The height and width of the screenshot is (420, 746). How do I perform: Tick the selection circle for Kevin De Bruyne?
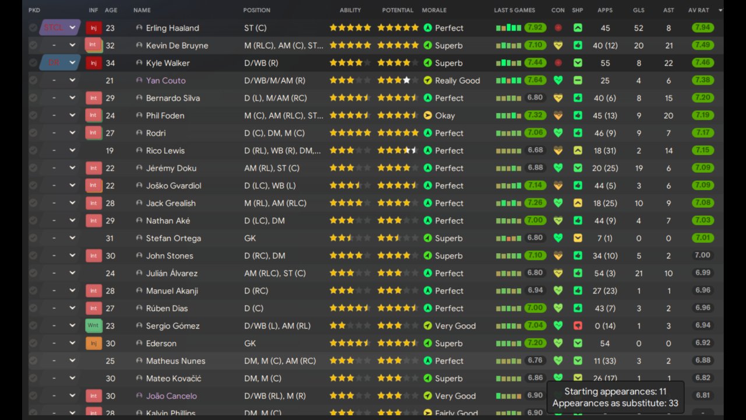(33, 45)
